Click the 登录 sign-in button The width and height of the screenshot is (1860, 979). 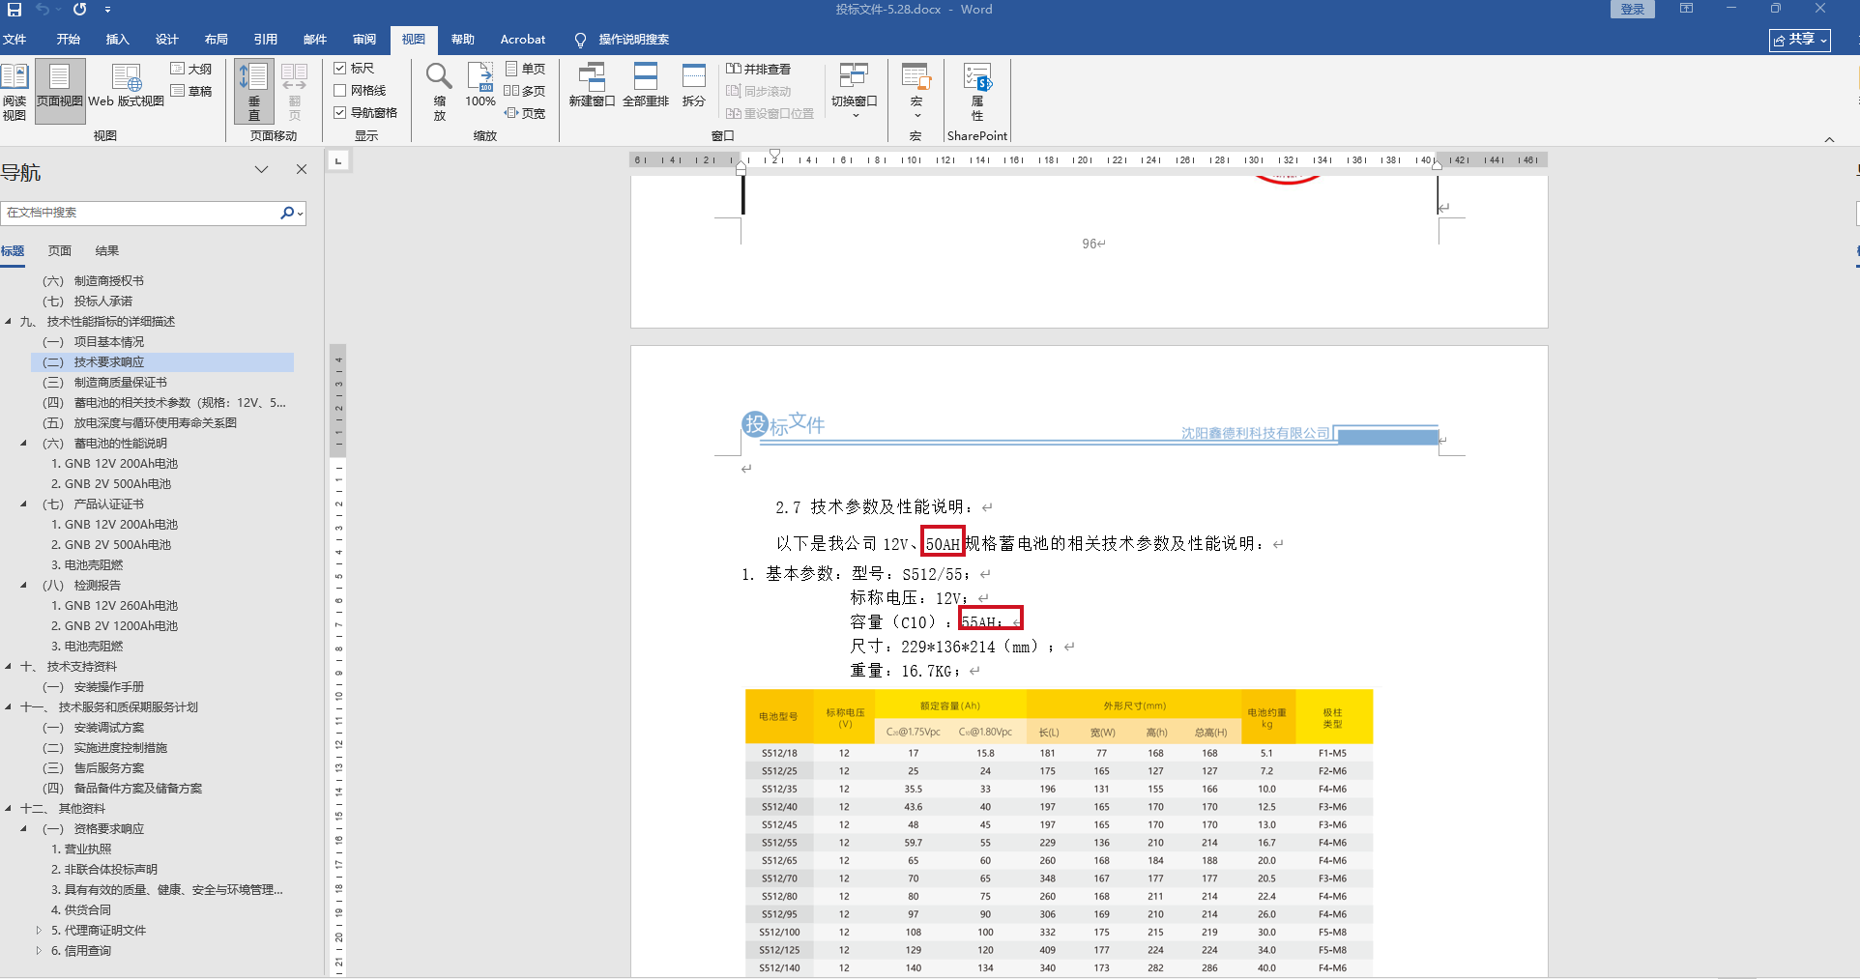click(1632, 10)
